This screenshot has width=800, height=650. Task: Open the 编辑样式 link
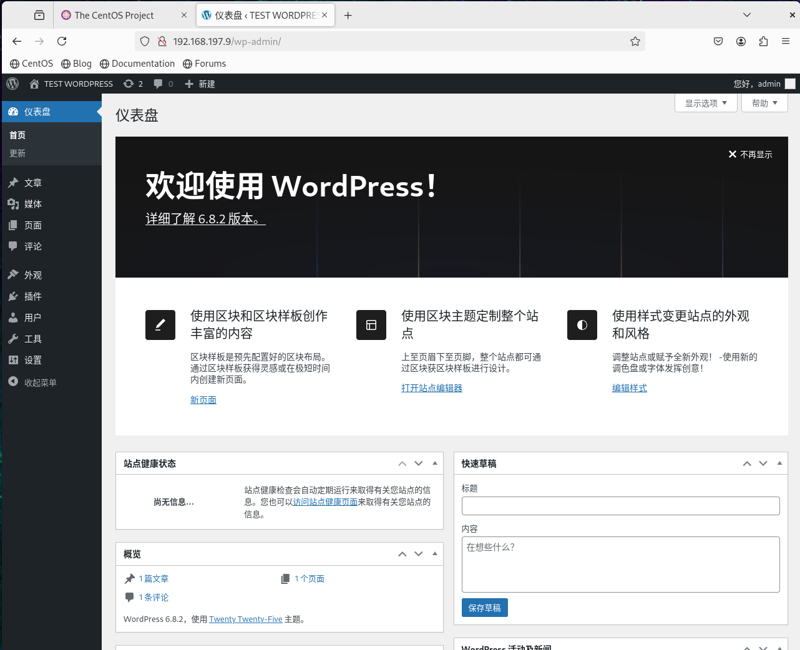630,388
